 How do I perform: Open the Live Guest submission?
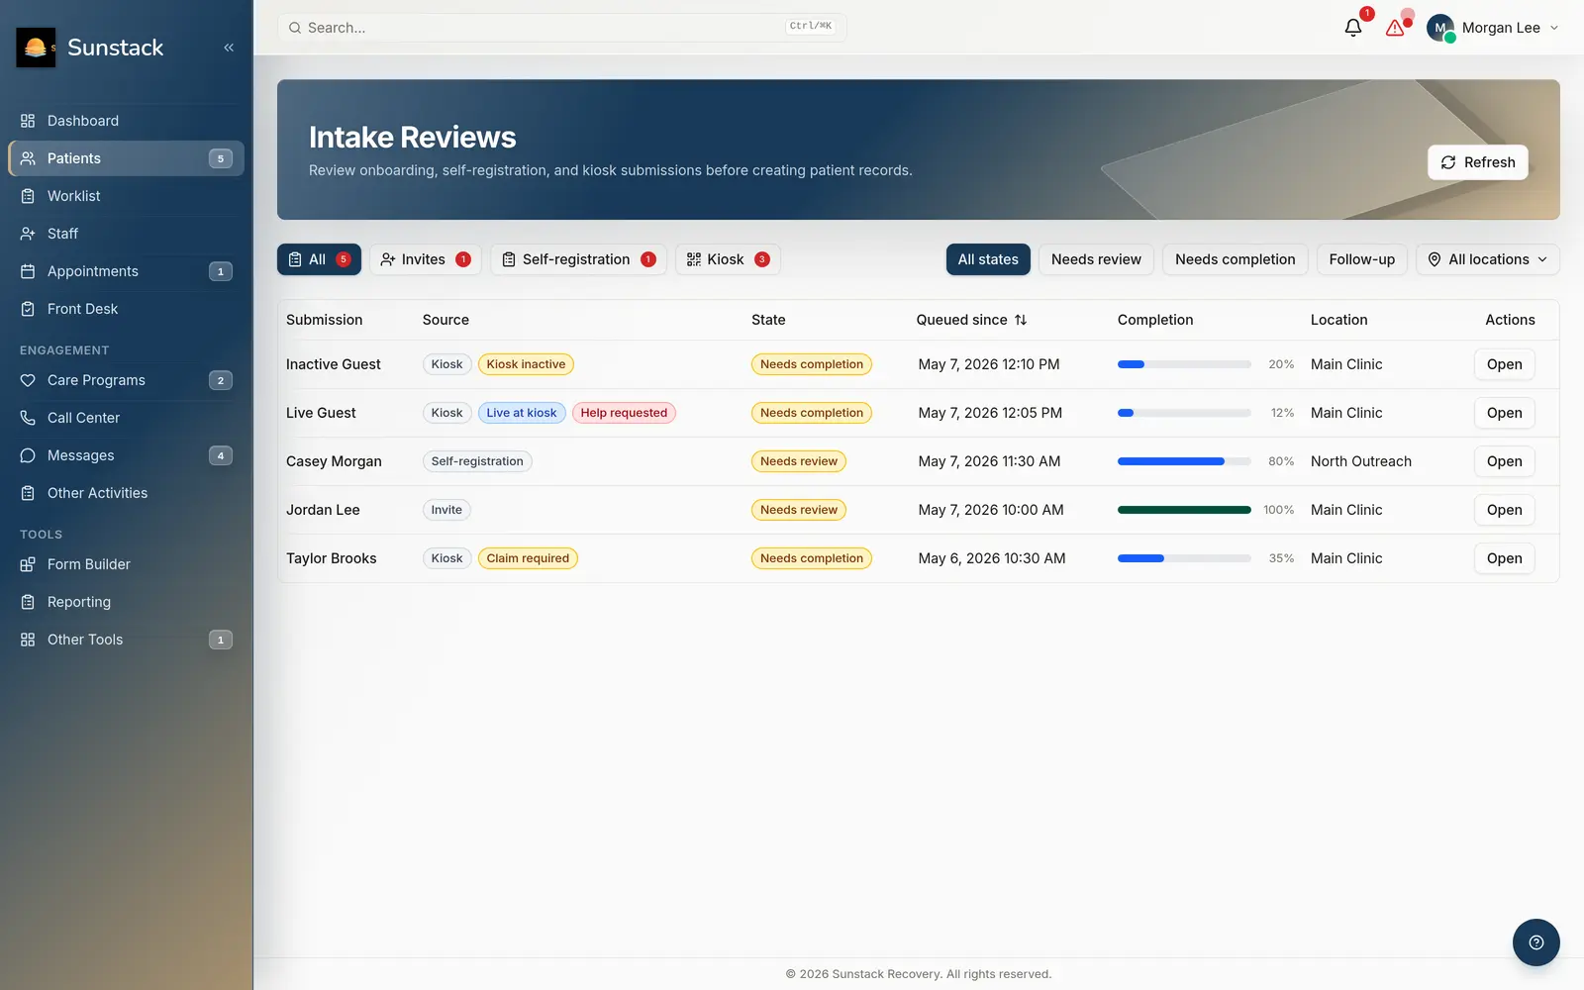(1505, 413)
